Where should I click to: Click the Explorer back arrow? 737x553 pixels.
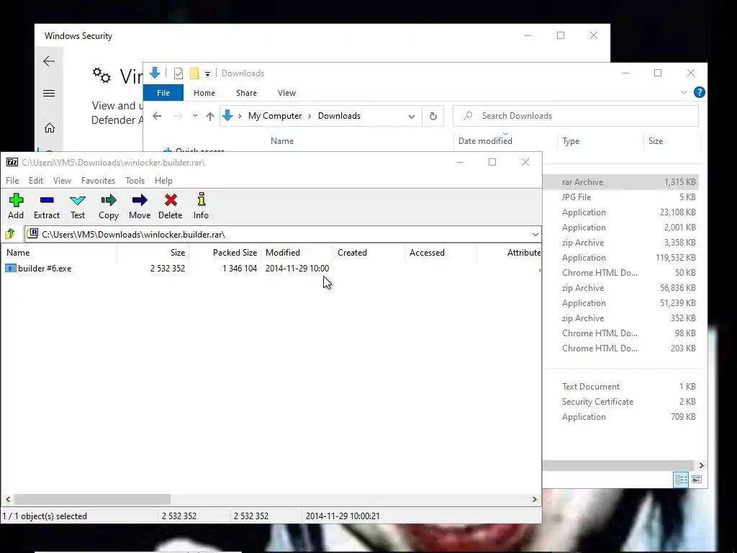[157, 116]
